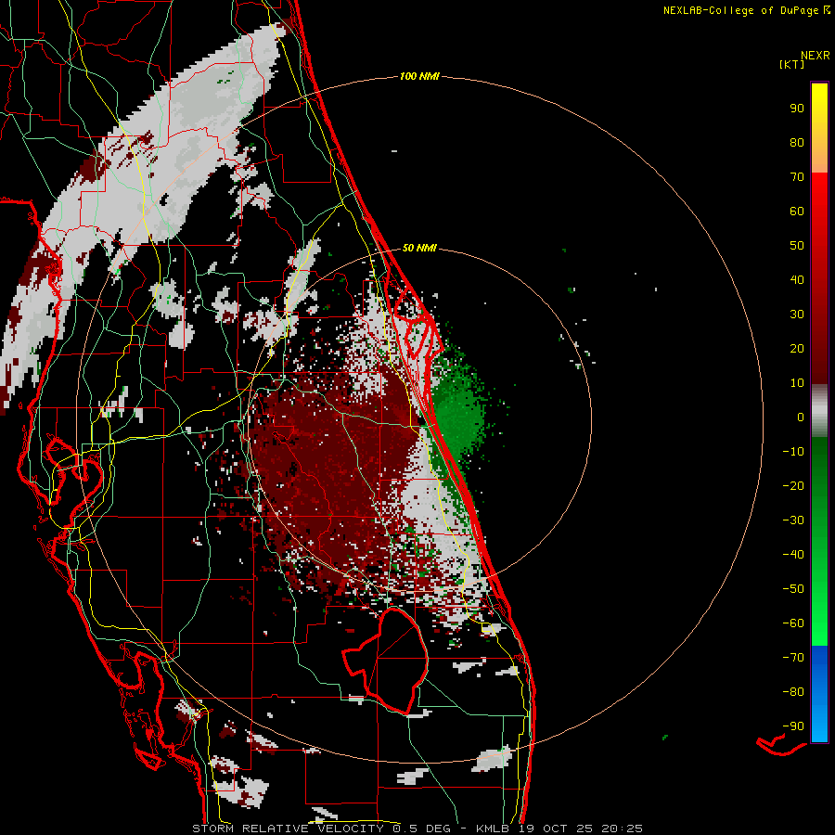The width and height of the screenshot is (835, 835).
Task: Click the -70 value on velocity scale
Action: click(793, 658)
